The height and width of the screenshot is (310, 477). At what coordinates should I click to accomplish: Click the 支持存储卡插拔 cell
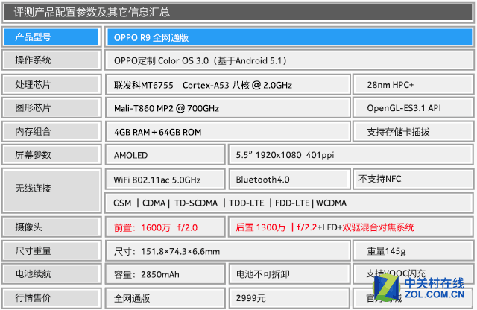411,132
